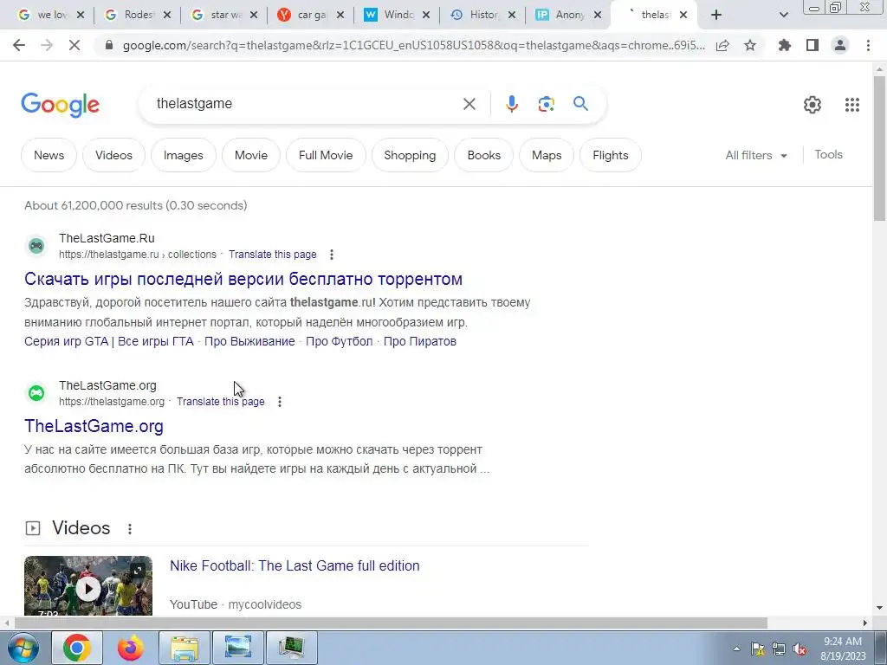This screenshot has width=887, height=665.
Task: Open the Windows Start menu
Action: pos(23,648)
